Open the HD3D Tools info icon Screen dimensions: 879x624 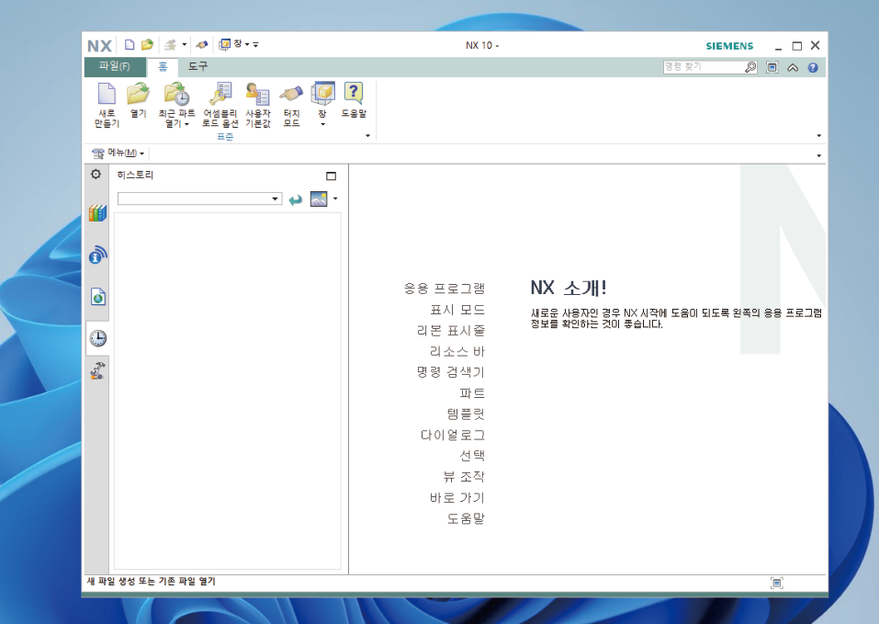click(x=98, y=255)
